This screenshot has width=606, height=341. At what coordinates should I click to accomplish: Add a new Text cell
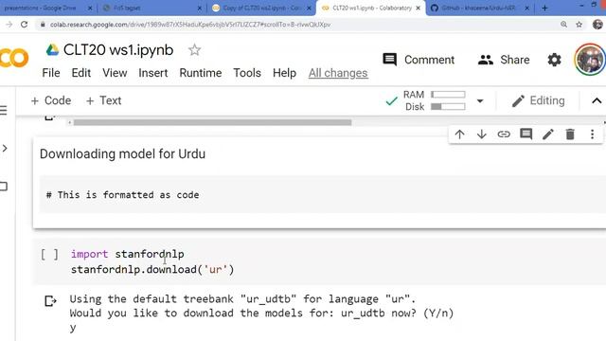pos(103,100)
